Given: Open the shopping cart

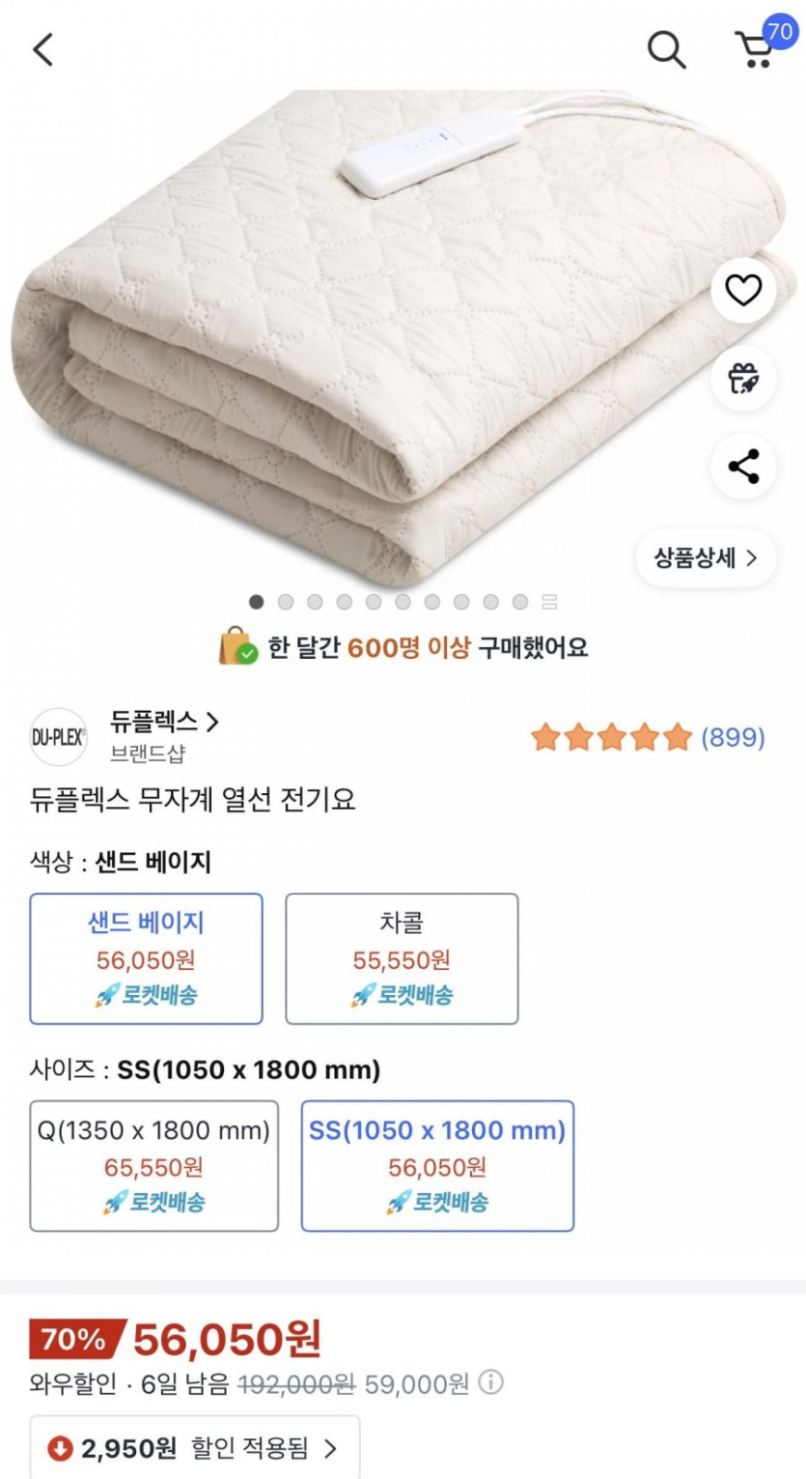Looking at the screenshot, I should pyautogui.click(x=756, y=48).
